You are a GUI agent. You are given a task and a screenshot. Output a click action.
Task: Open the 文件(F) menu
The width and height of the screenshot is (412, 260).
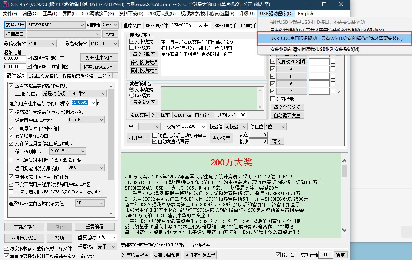(10, 14)
